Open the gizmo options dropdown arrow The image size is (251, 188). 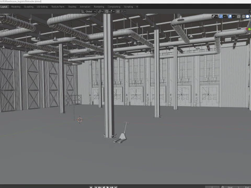225,17
